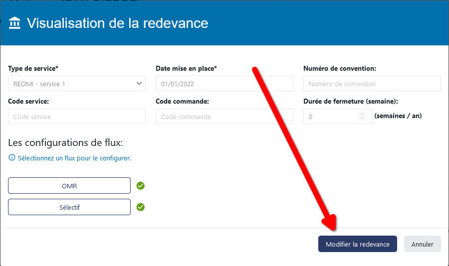The height and width of the screenshot is (266, 449).
Task: Select the OMR flux button
Action: coord(69,186)
